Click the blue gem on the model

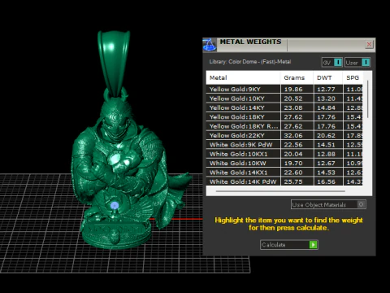[115, 206]
